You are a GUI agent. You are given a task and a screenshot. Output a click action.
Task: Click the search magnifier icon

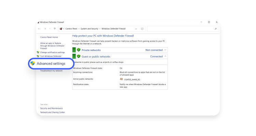click(x=215, y=29)
